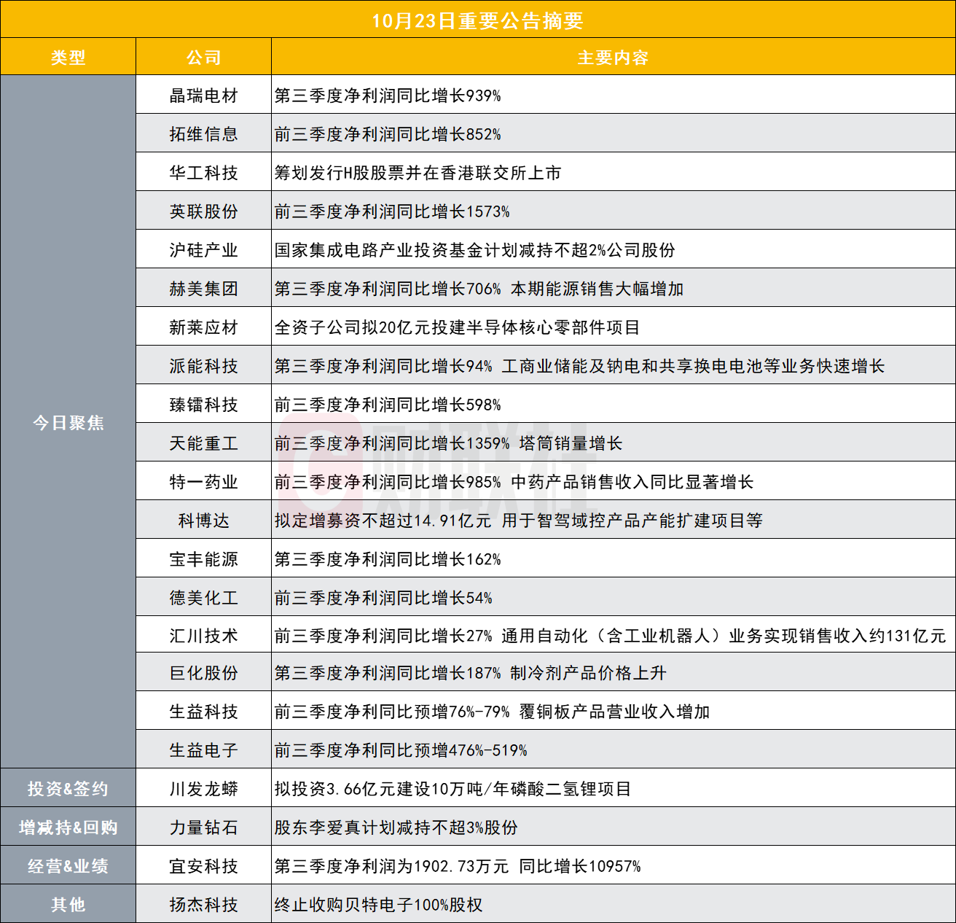Select company name 晶瑞电材
Screen dimensions: 956x923
coord(204,96)
